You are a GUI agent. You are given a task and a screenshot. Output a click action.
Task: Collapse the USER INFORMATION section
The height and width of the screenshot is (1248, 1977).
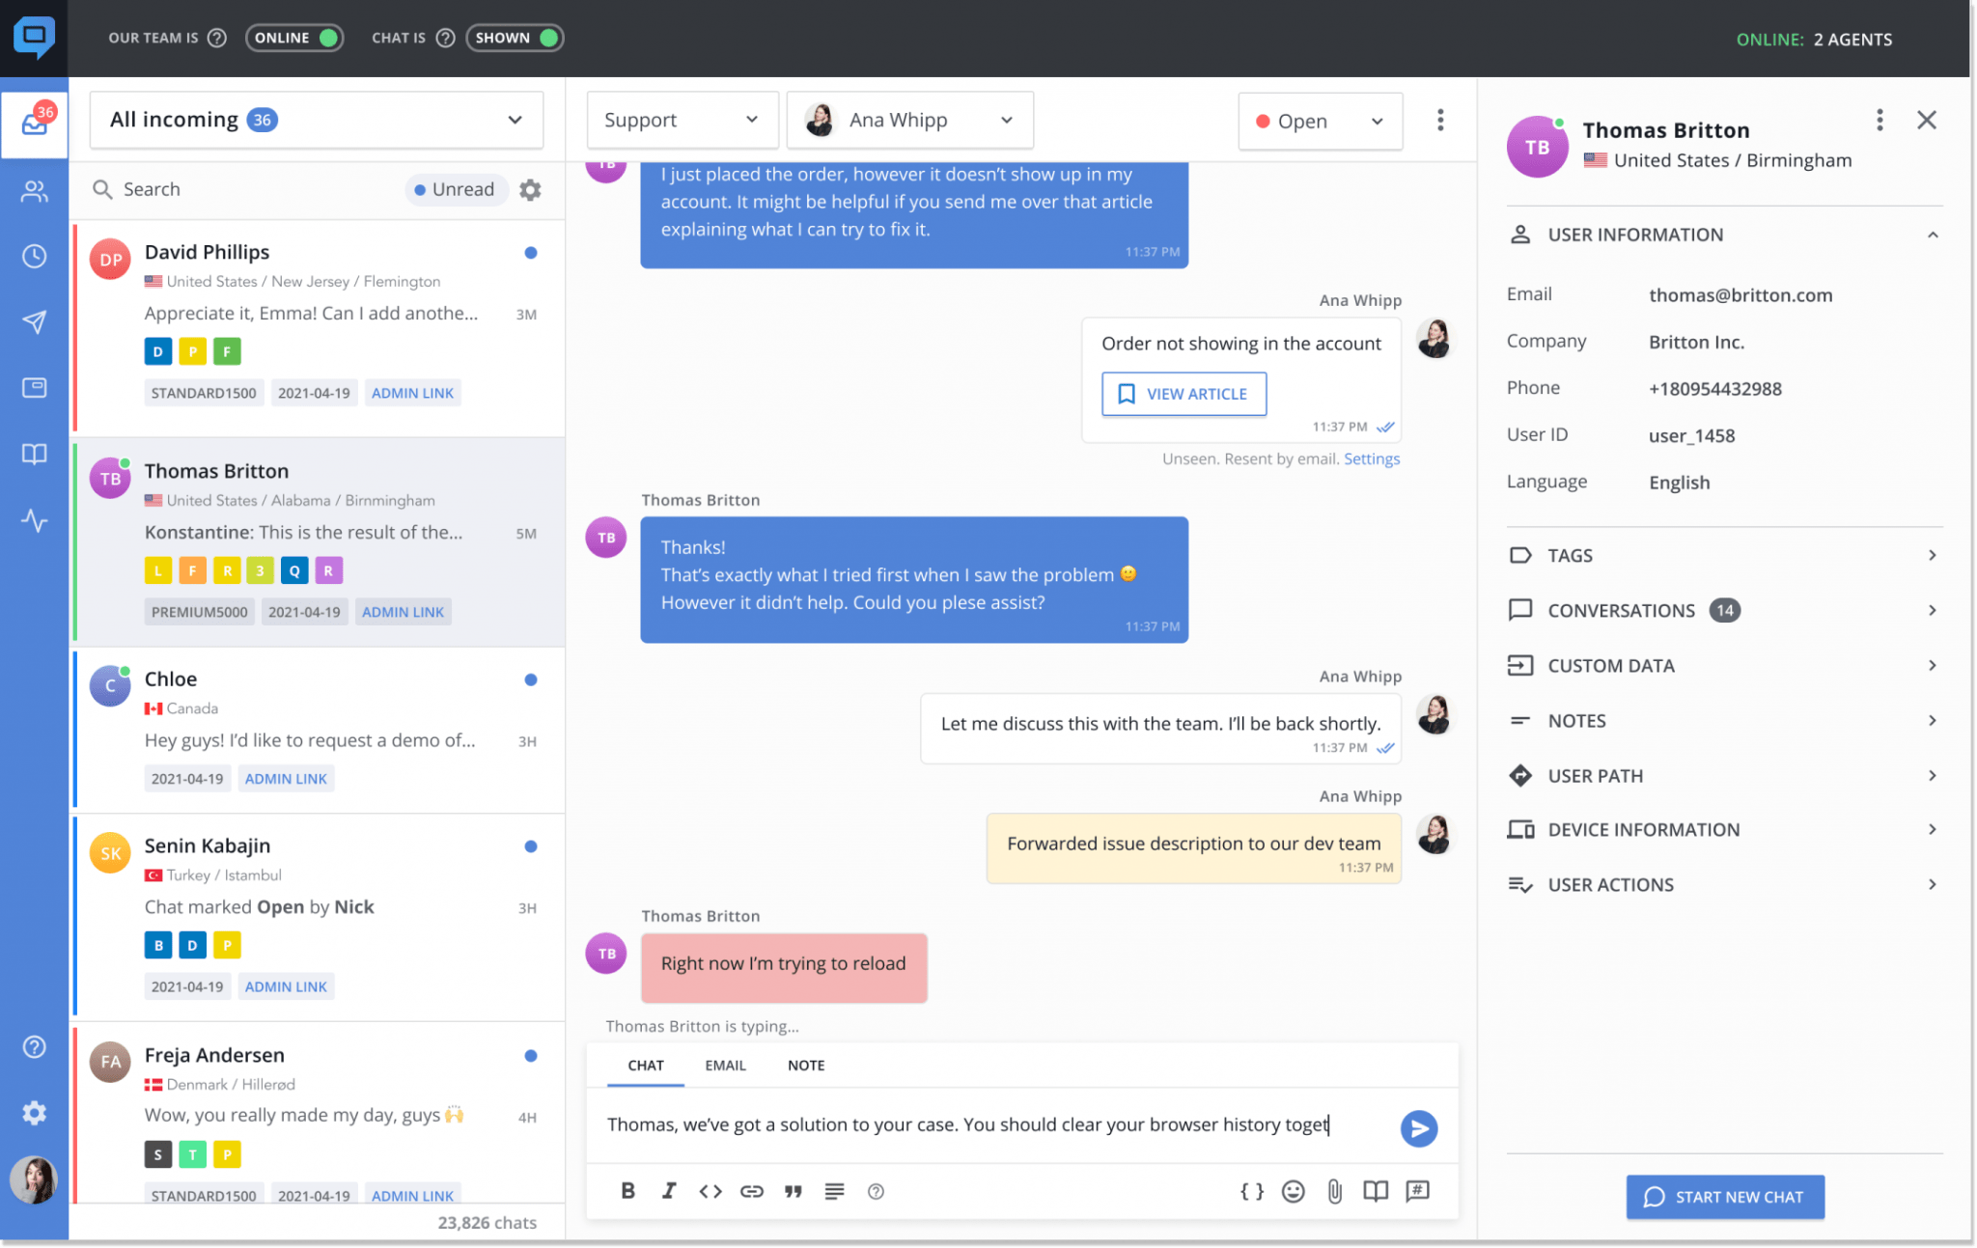1933,235
